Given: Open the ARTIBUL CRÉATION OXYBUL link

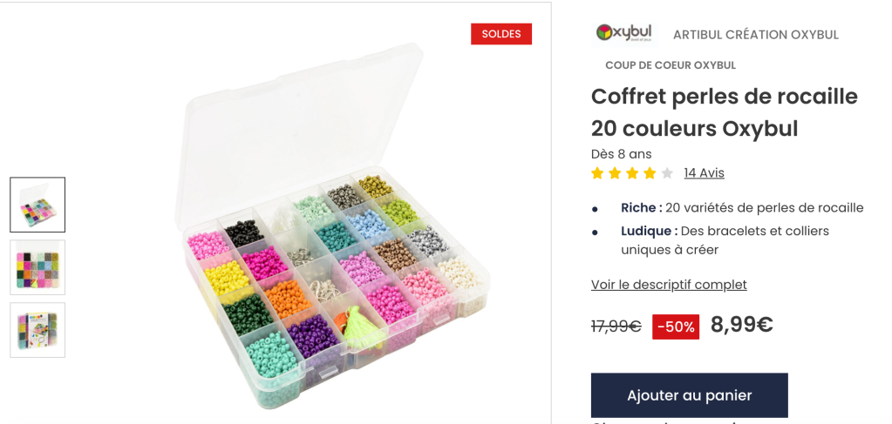Looking at the screenshot, I should click(756, 35).
